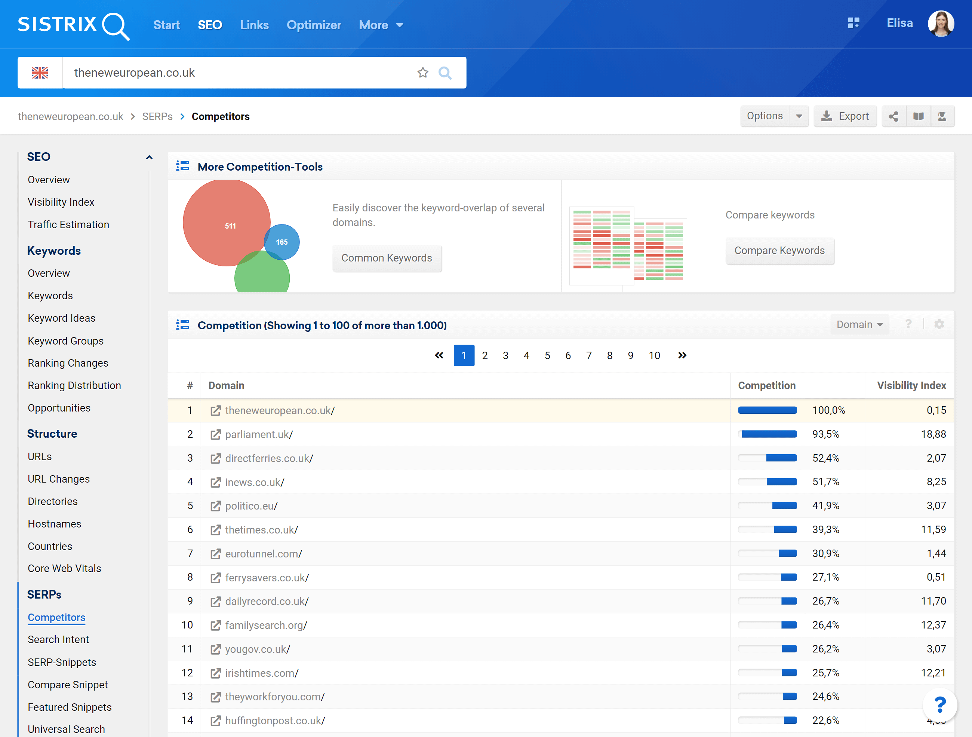Image resolution: width=972 pixels, height=737 pixels.
Task: Click the external link icon for inews.co.uk
Action: coord(215,482)
